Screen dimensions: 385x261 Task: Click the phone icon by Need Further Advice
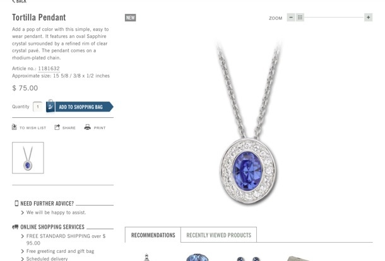(16, 203)
